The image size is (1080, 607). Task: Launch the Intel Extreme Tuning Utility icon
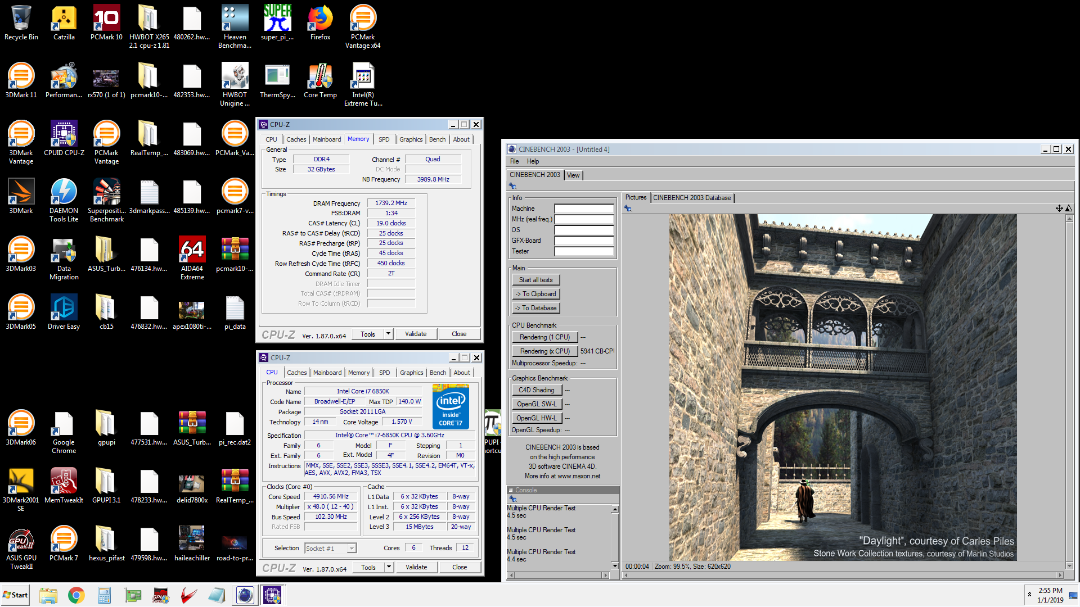(363, 85)
